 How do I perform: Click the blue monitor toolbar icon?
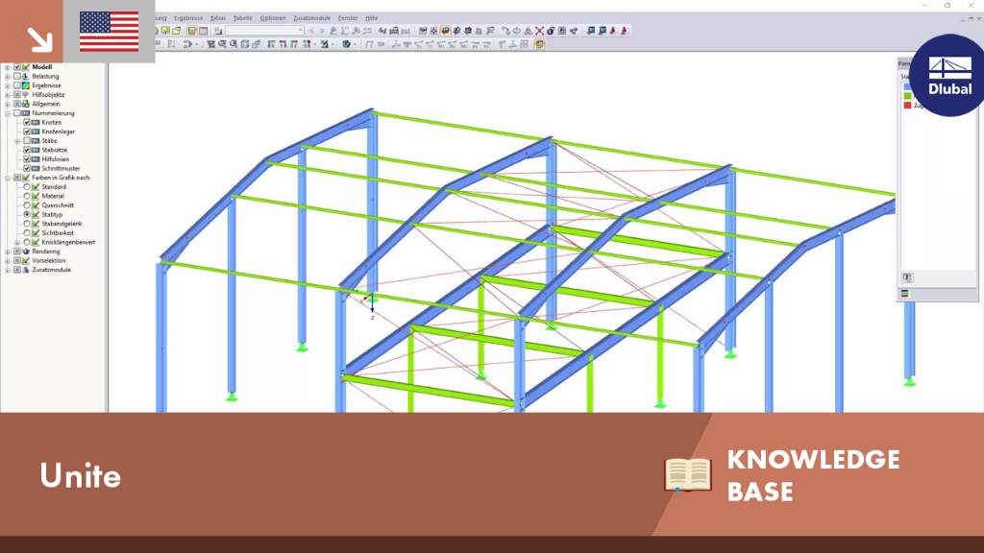point(591,31)
